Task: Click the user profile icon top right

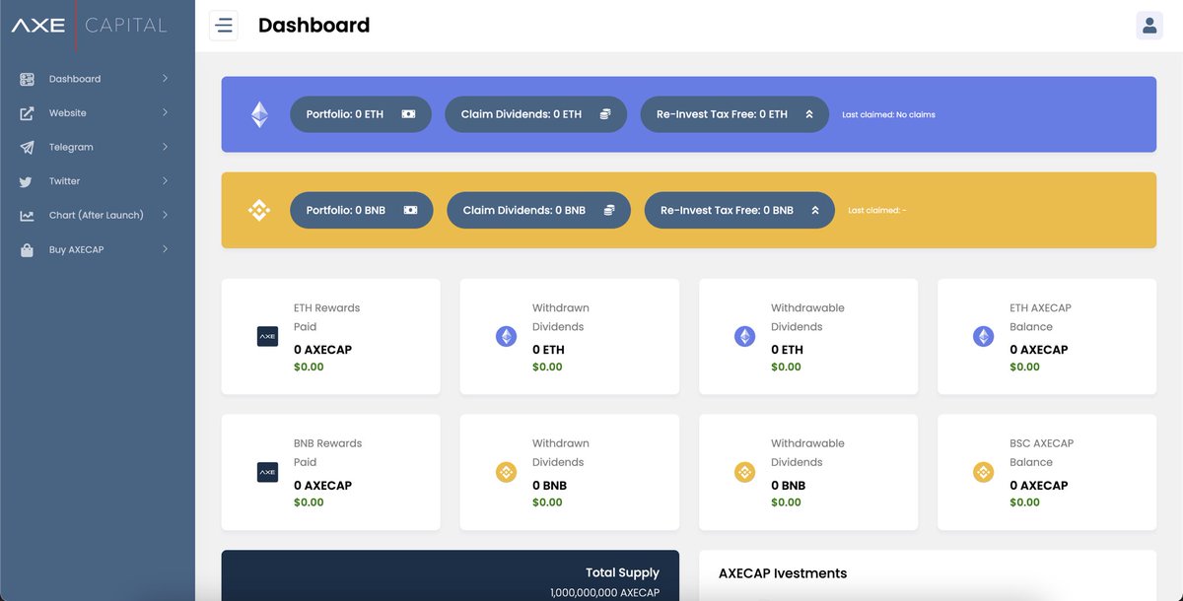Action: 1149,25
